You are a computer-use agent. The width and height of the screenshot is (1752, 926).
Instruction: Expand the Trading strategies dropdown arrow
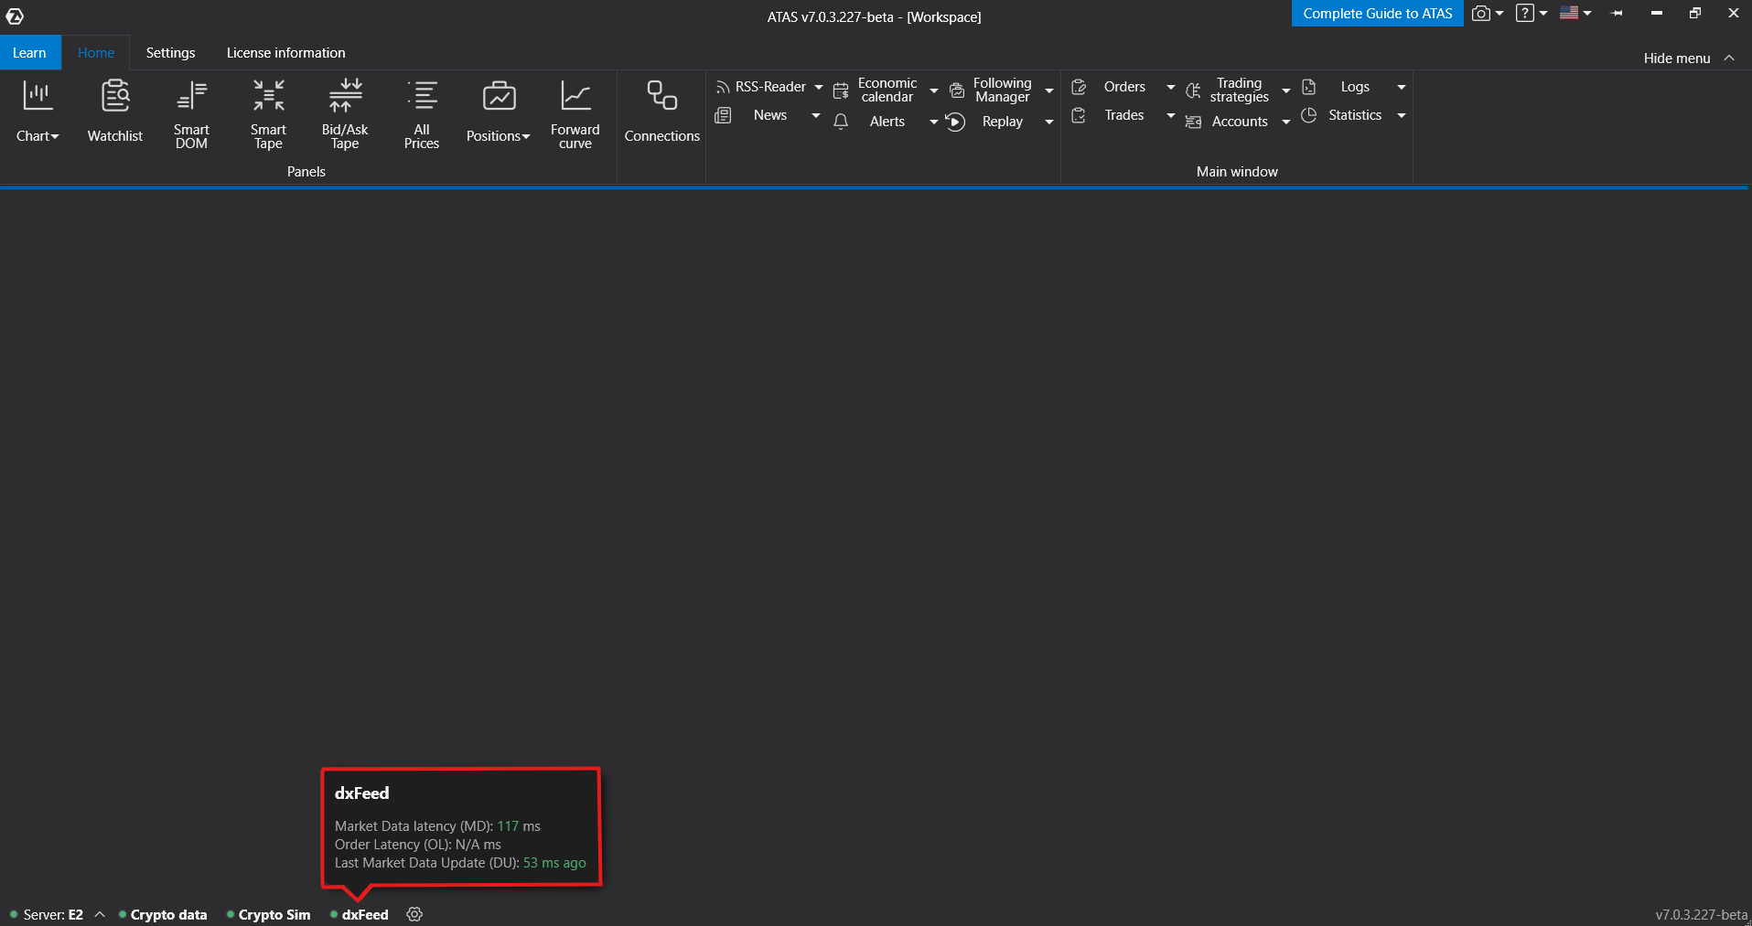[x=1286, y=90]
